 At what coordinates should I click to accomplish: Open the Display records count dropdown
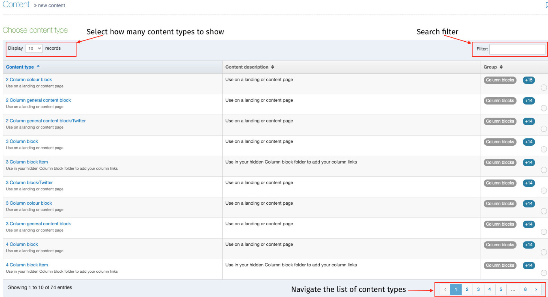34,48
